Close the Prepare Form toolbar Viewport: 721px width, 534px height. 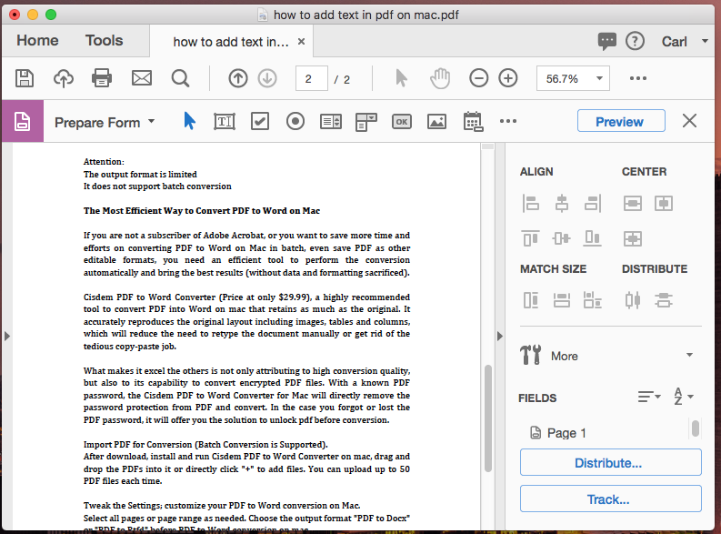click(x=689, y=121)
